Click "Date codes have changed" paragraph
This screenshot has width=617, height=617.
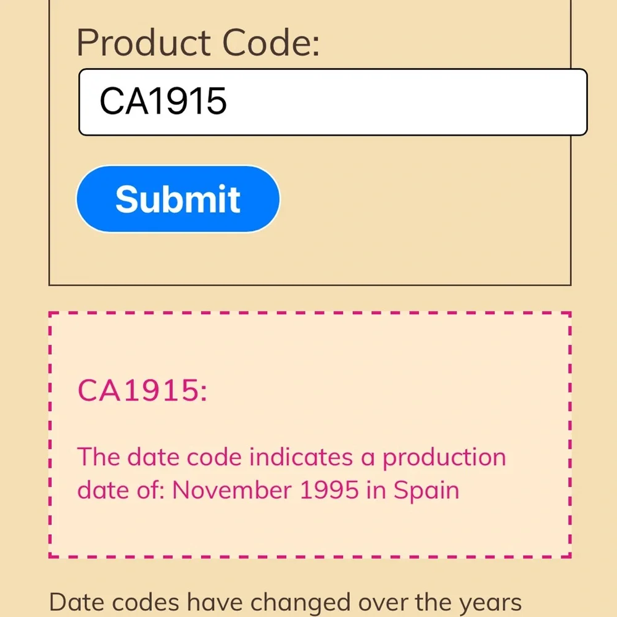285,602
